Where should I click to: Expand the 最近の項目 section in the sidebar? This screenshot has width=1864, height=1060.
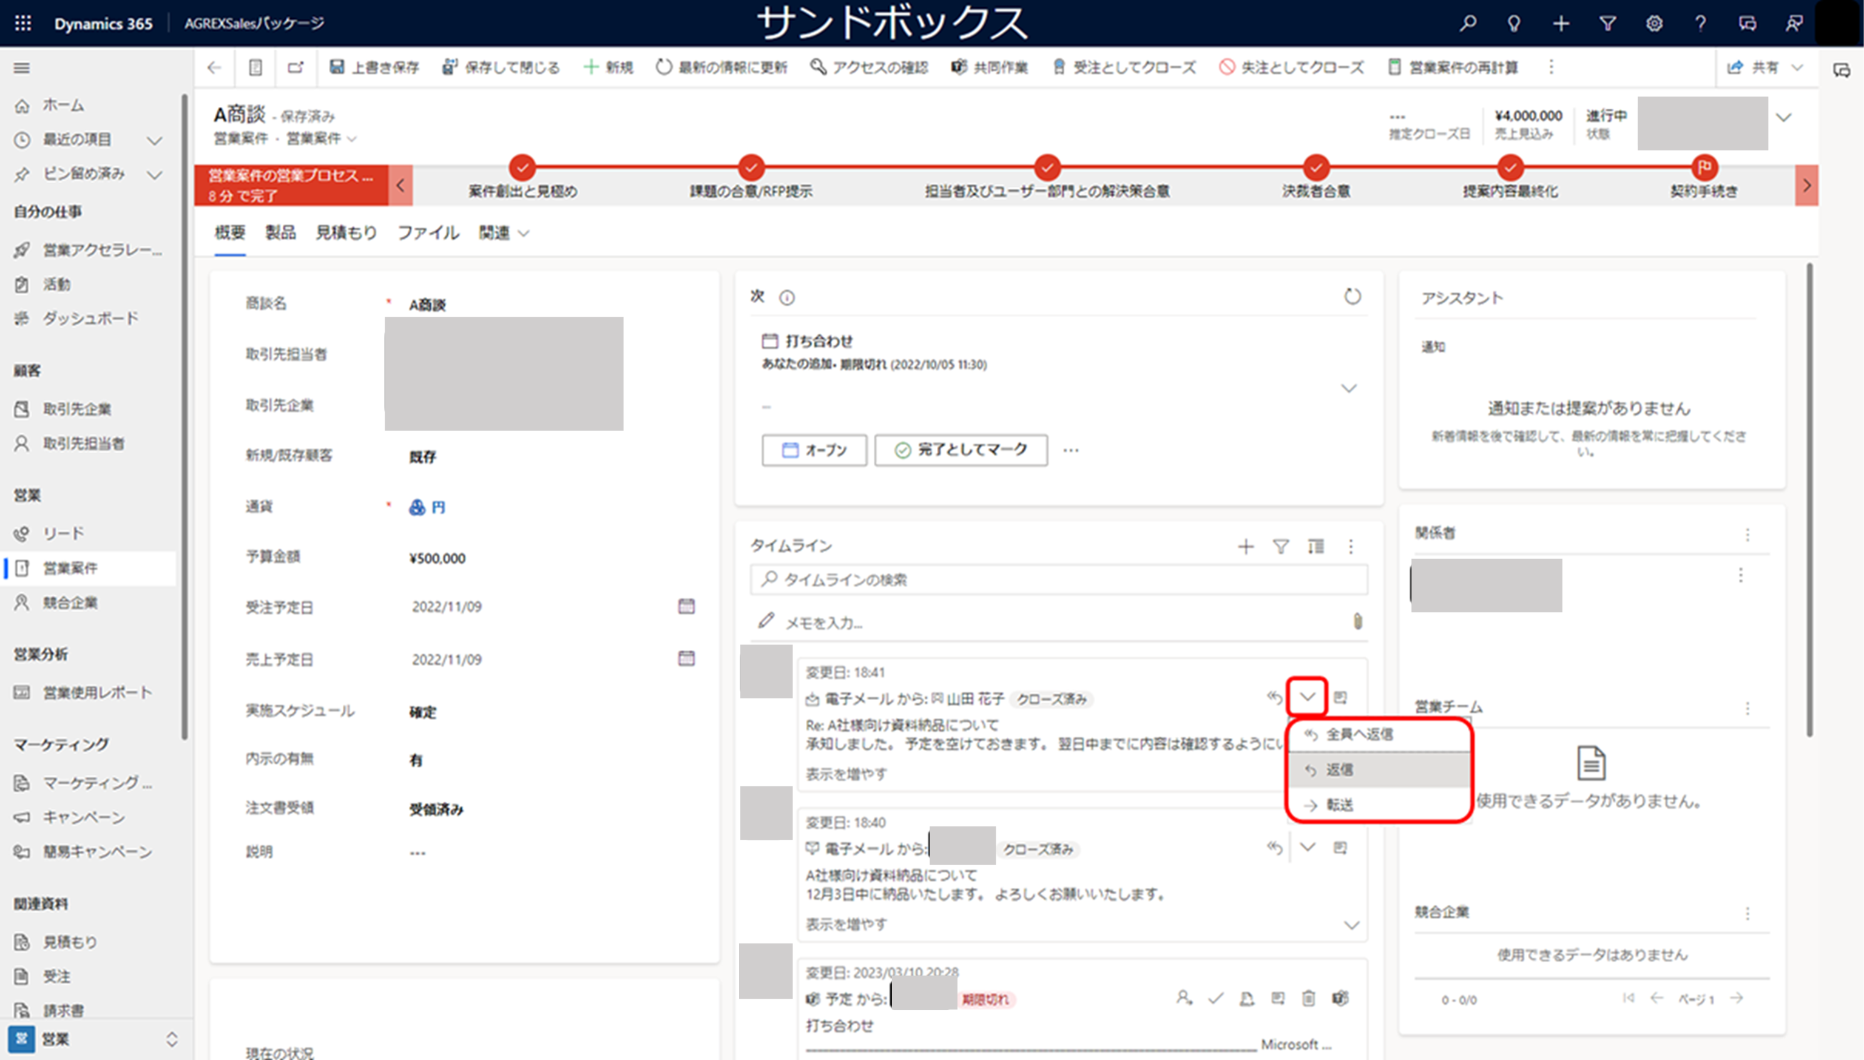[154, 141]
